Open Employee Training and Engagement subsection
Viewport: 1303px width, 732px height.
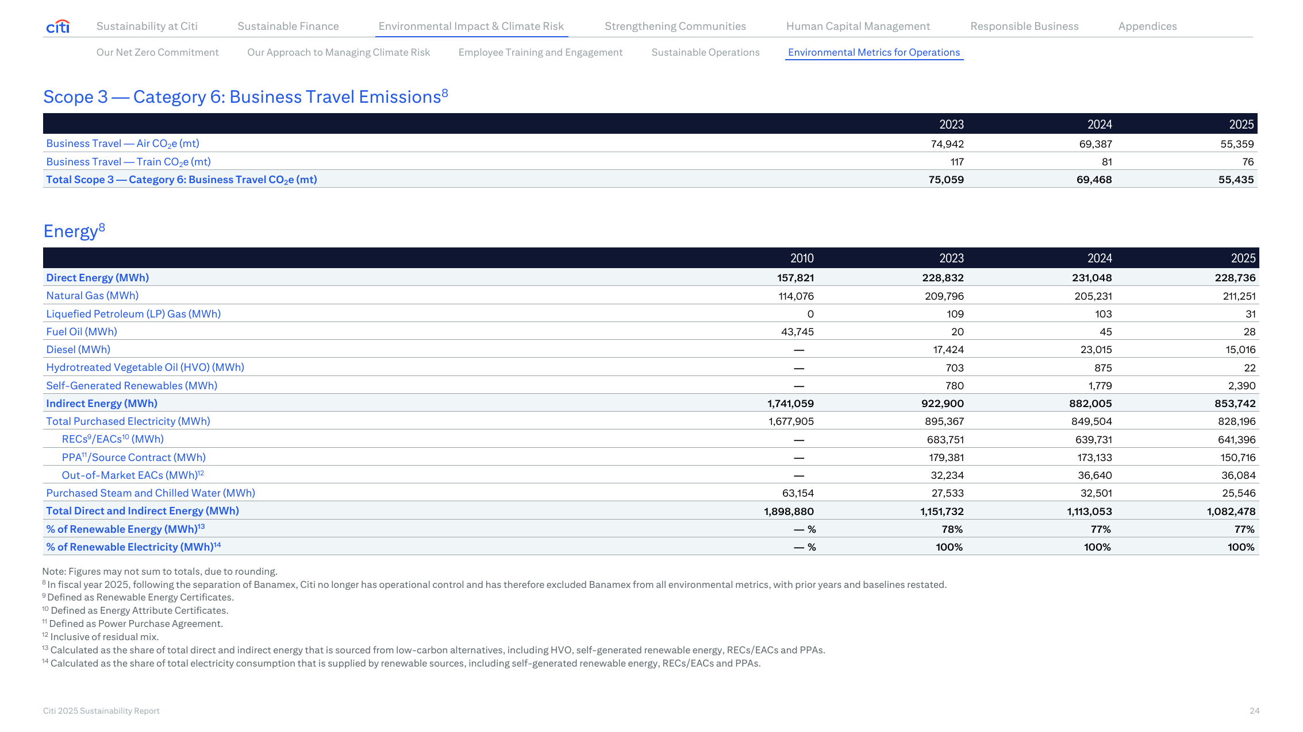[540, 52]
